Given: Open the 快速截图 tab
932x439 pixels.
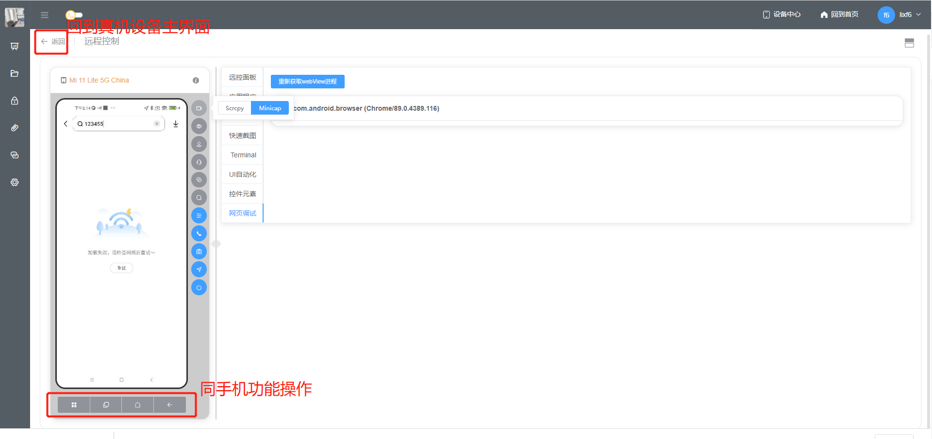Looking at the screenshot, I should point(242,135).
